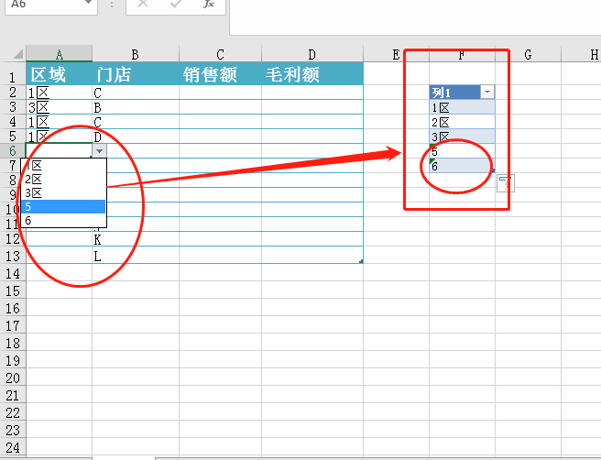Click the cell with 6 in column F
The width and height of the screenshot is (601, 460).
pos(462,166)
